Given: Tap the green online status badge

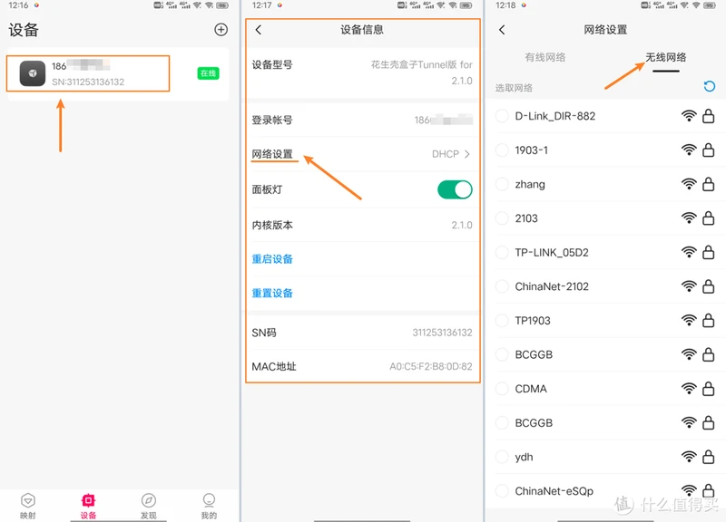Looking at the screenshot, I should pos(208,73).
